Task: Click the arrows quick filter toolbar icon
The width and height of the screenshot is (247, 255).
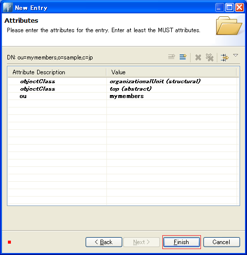Action: point(225,57)
